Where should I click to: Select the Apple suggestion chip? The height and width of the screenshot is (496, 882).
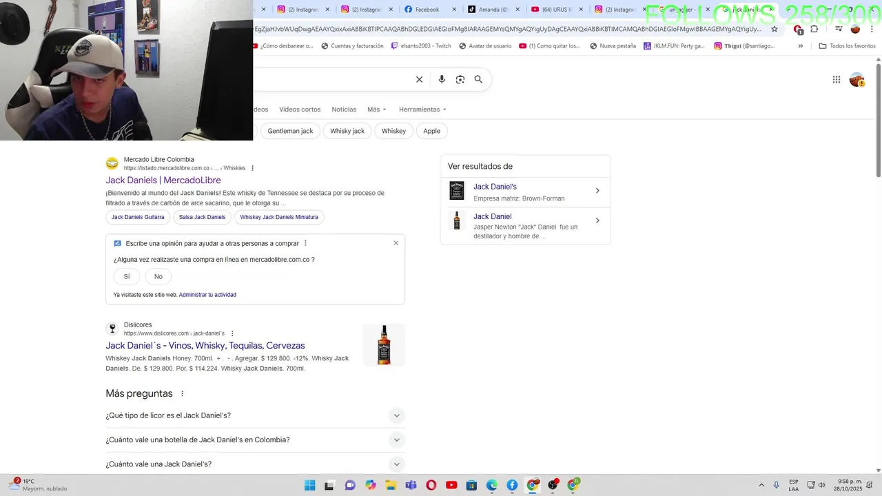(432, 131)
